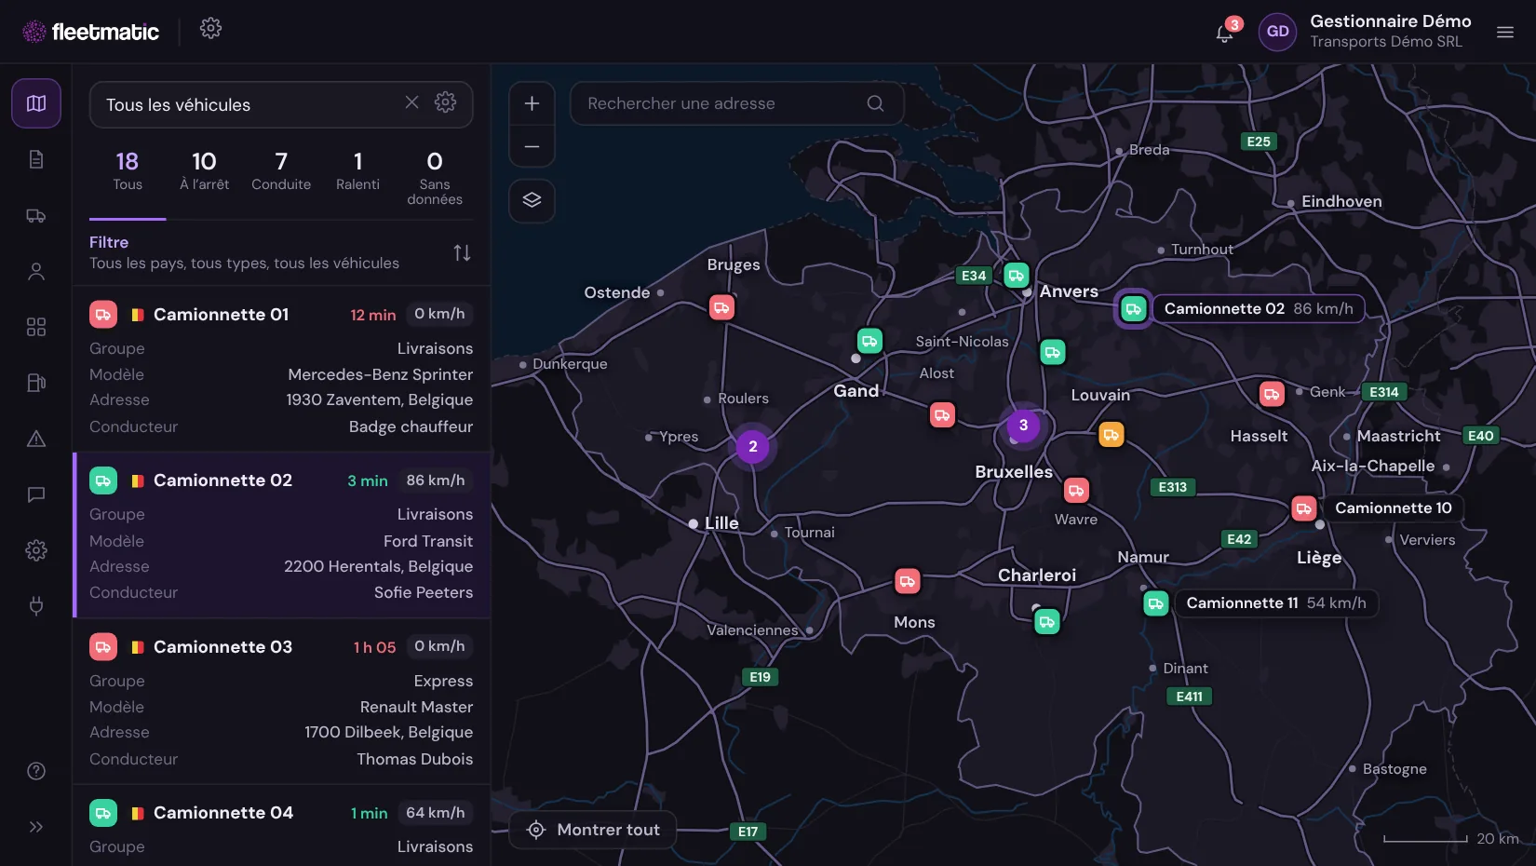The height and width of the screenshot is (866, 1536).
Task: Open the charging plug icon in sidebar
Action: 36,606
